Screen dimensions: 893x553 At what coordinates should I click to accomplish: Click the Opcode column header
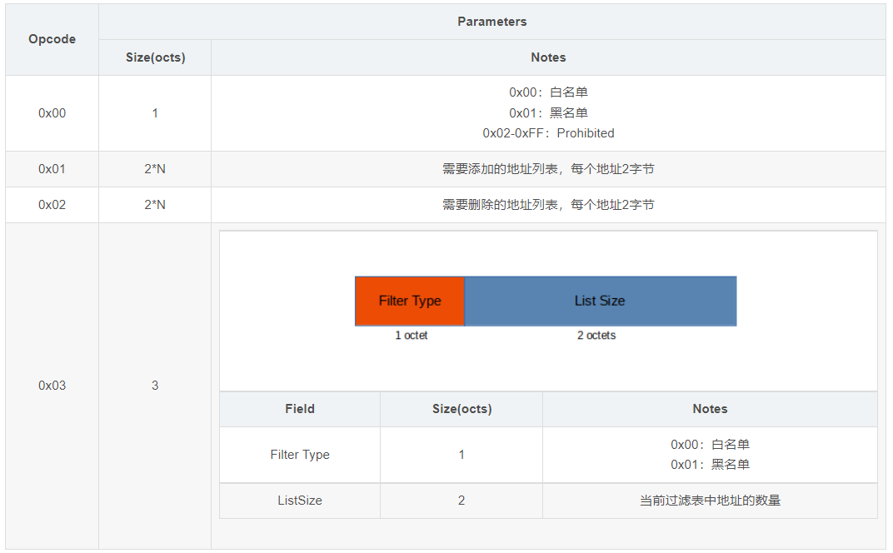coord(52,39)
